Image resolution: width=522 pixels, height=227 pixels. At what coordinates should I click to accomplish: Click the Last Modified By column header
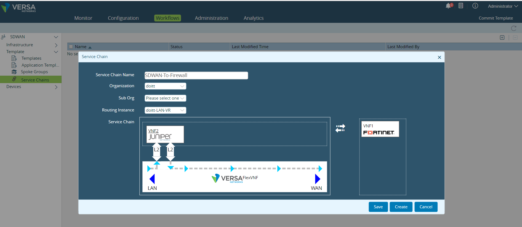(454, 47)
